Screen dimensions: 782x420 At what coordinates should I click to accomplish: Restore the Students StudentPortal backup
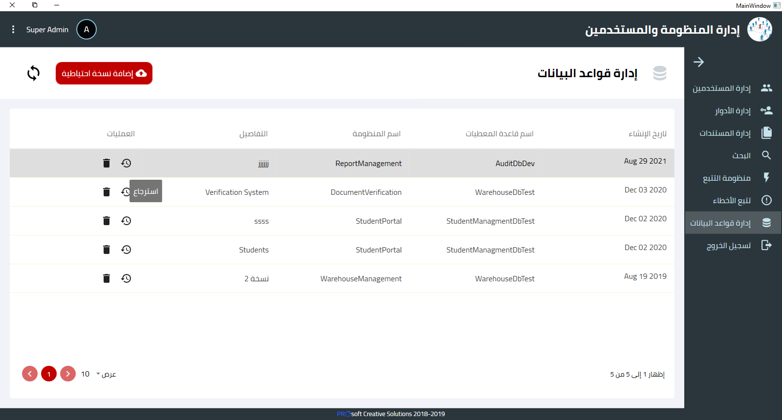pos(126,250)
